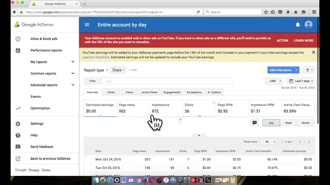Select the Page RPM metric card
330x185 pixels.
232,108
